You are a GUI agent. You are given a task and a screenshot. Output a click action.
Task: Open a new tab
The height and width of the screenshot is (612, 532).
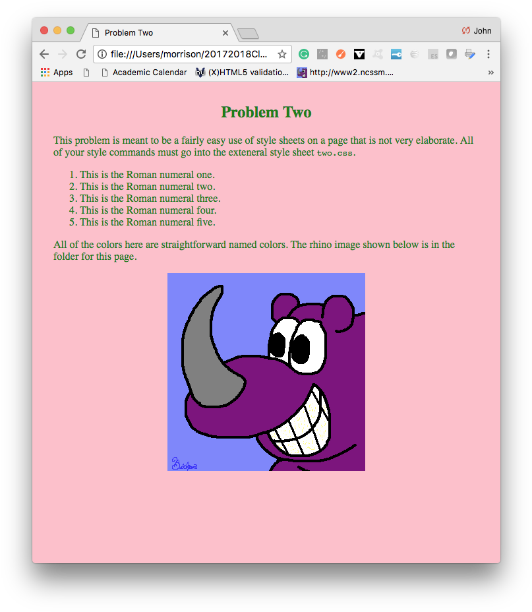pos(248,34)
